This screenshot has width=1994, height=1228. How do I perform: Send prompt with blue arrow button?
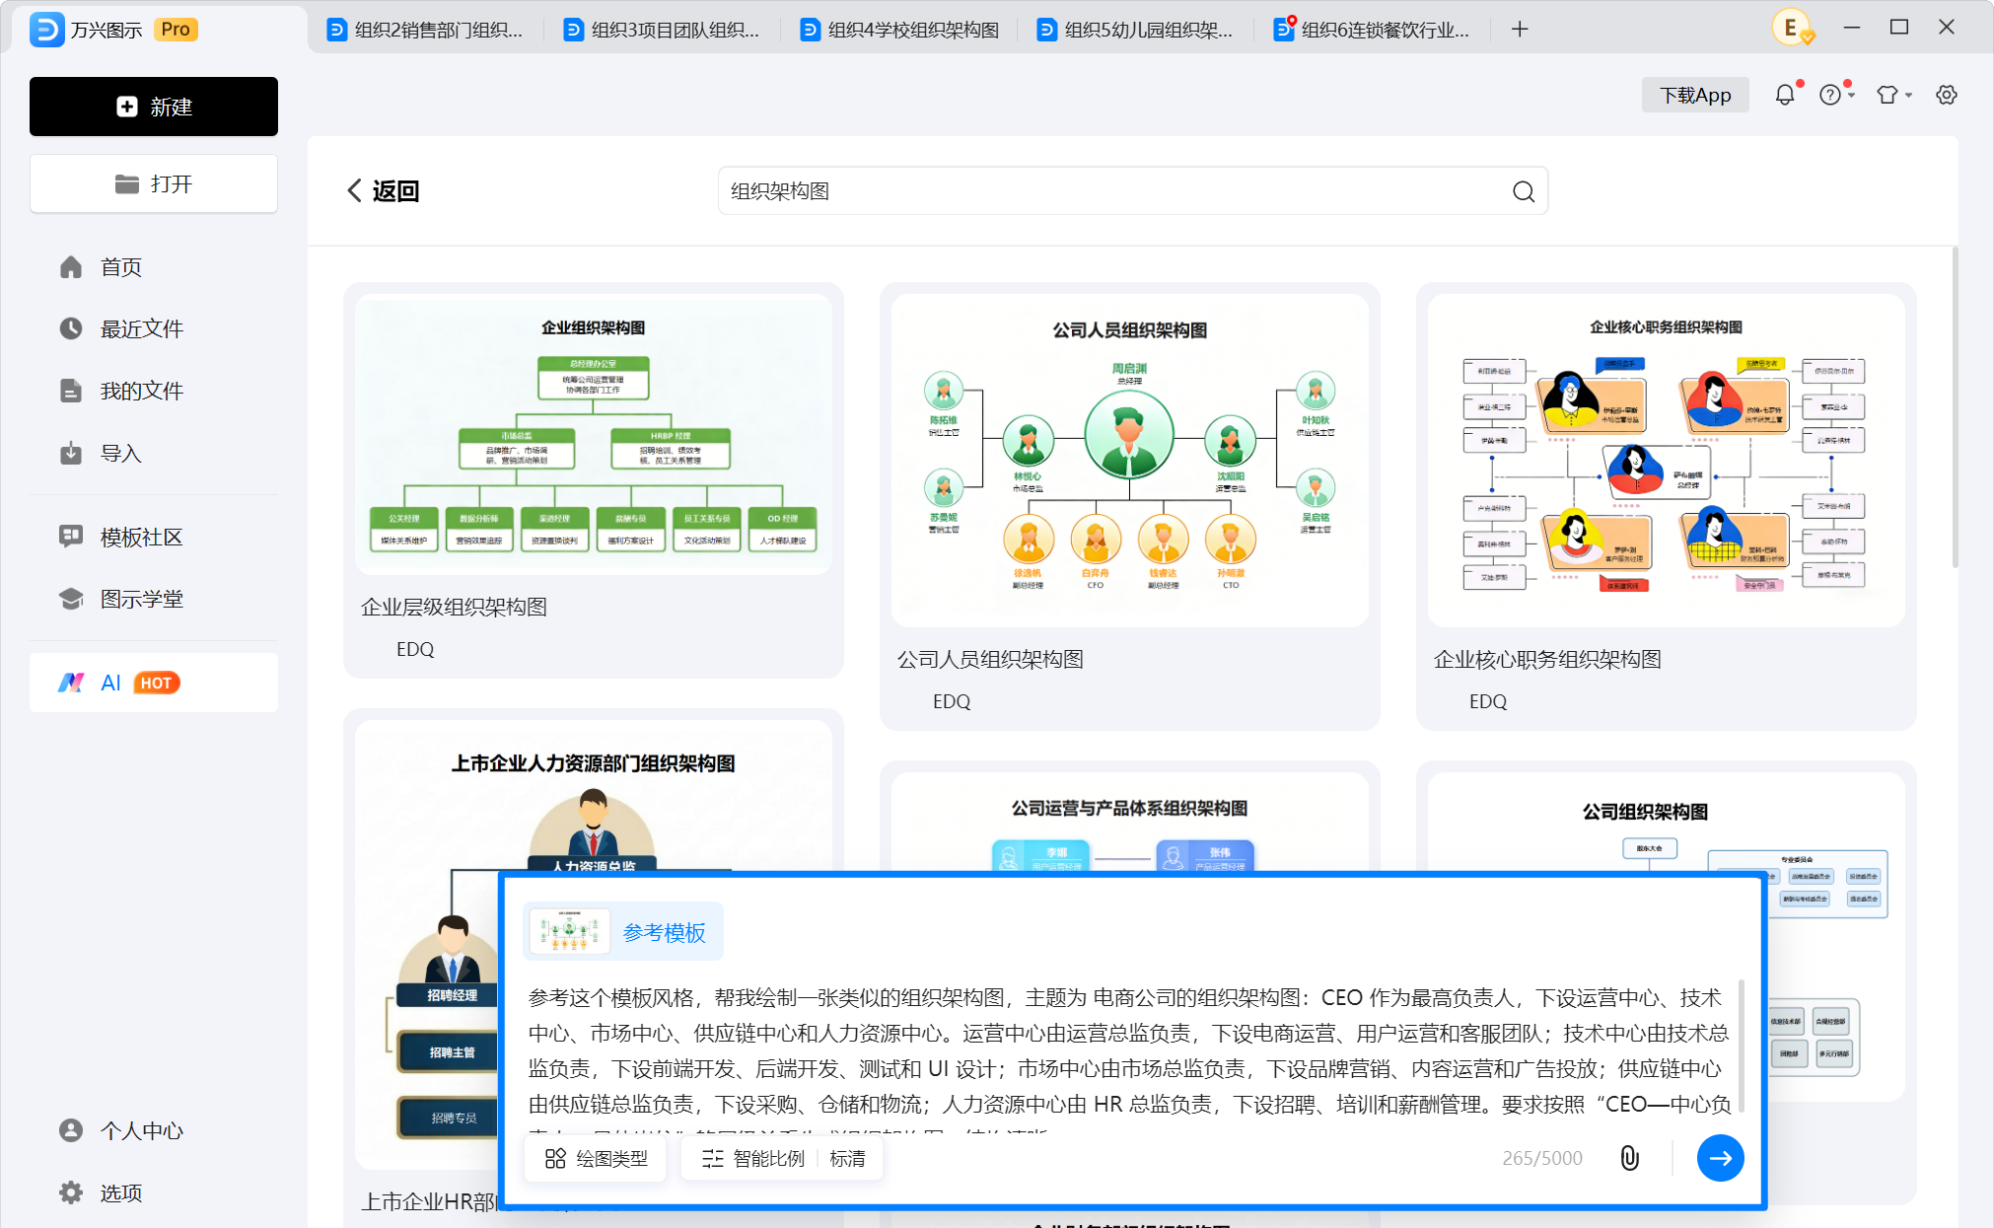click(1721, 1158)
